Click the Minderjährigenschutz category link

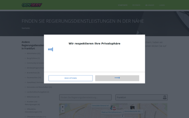[x=35, y=68]
